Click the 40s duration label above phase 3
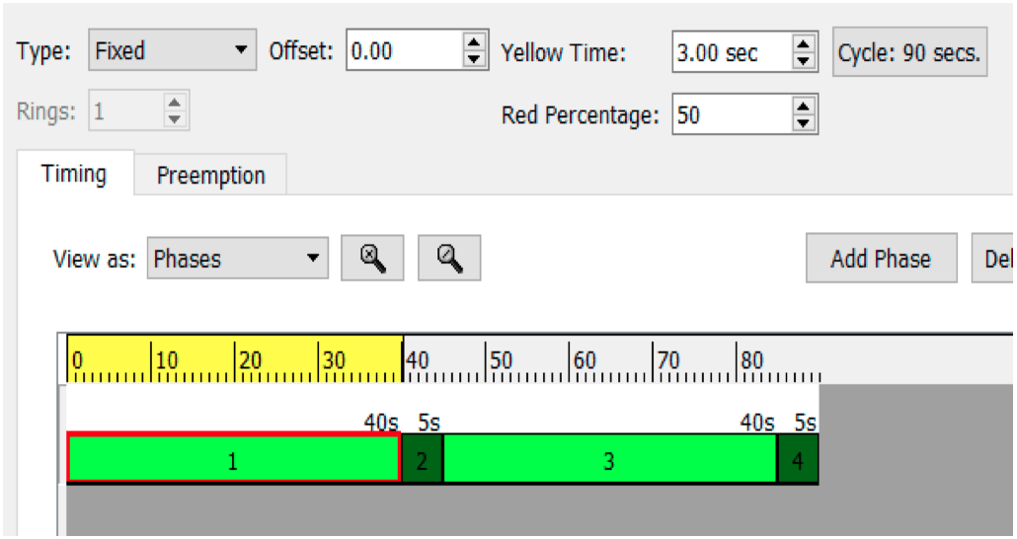This screenshot has height=539, width=1017. point(757,423)
